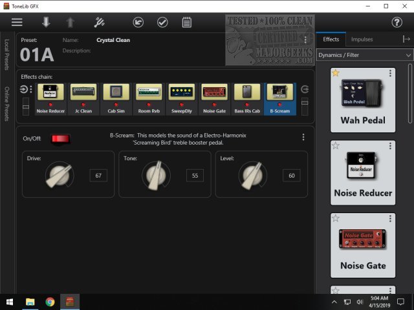Open Chrome from taskbar
414x310 pixels.
tap(50, 302)
